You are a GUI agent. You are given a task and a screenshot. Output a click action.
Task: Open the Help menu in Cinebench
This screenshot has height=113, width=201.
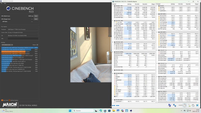pyautogui.click(x=5, y=4)
